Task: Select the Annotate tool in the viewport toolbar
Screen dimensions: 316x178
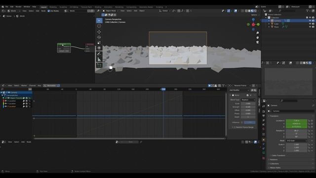Action: coord(99,54)
